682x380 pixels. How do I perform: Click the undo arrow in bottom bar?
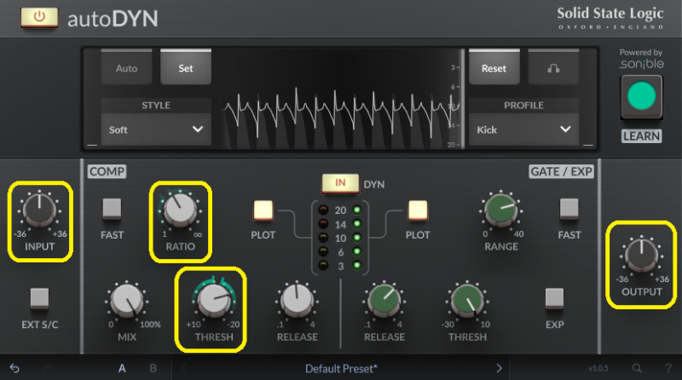[14, 368]
